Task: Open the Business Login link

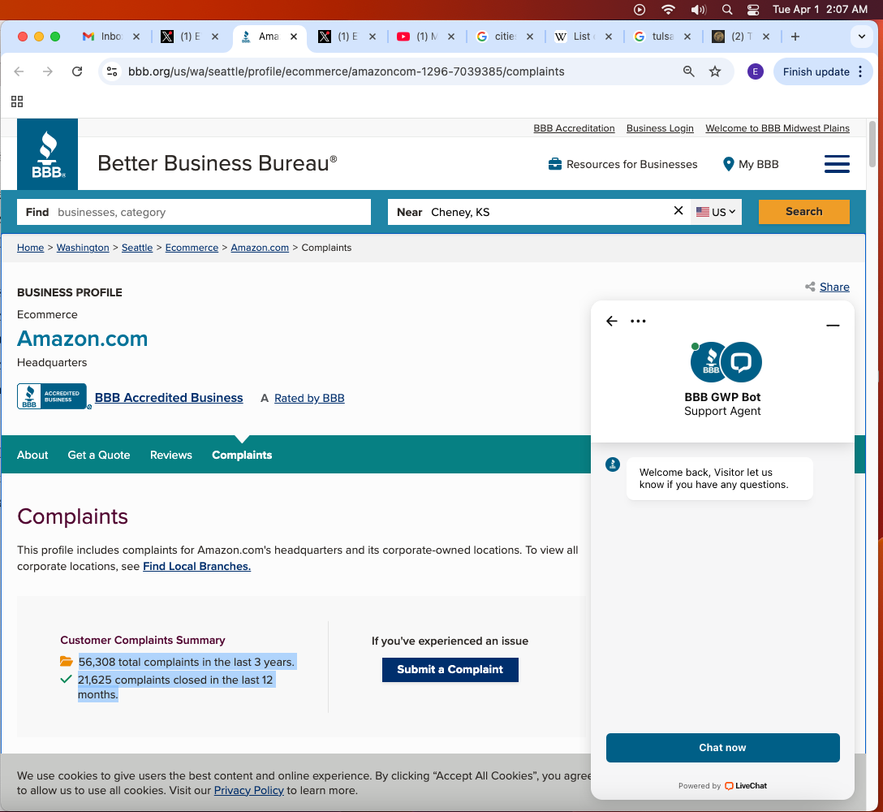Action: 660,128
